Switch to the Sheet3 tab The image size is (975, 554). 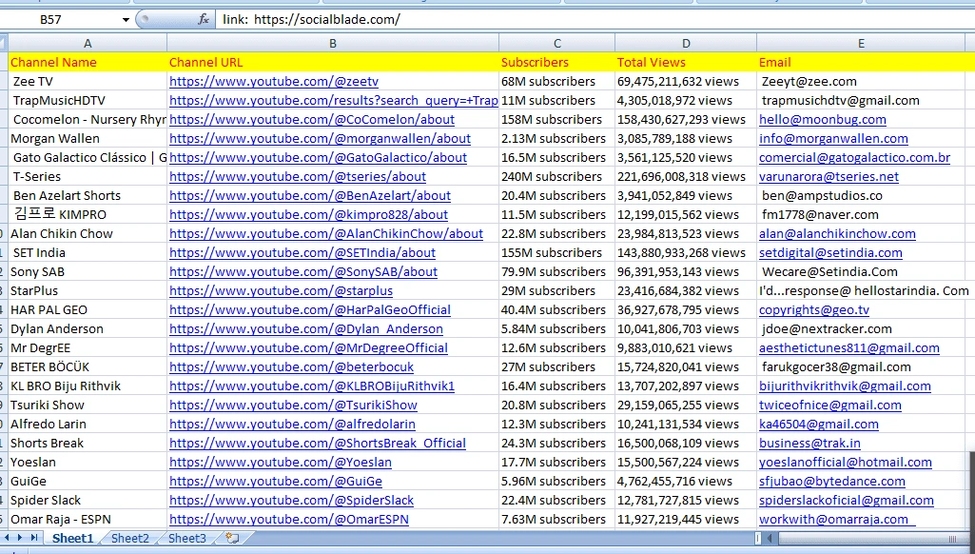point(187,538)
